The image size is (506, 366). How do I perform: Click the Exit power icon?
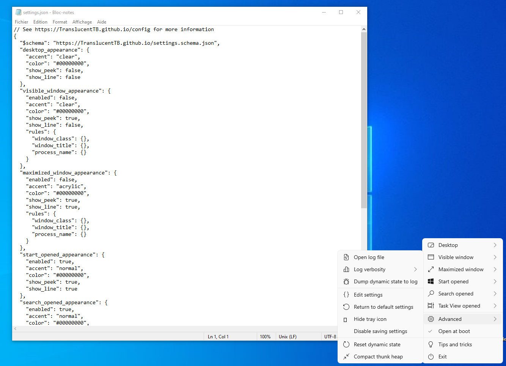[x=431, y=357]
